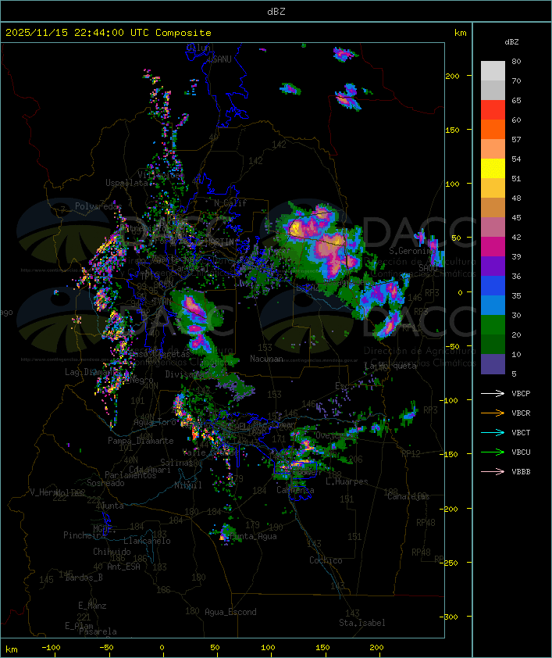
Task: Click the VBCU legend label
Action: coord(521,452)
